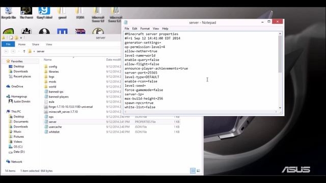The image size is (326, 183).
Task: Open Notepad Help menu
Action: [x=165, y=28]
